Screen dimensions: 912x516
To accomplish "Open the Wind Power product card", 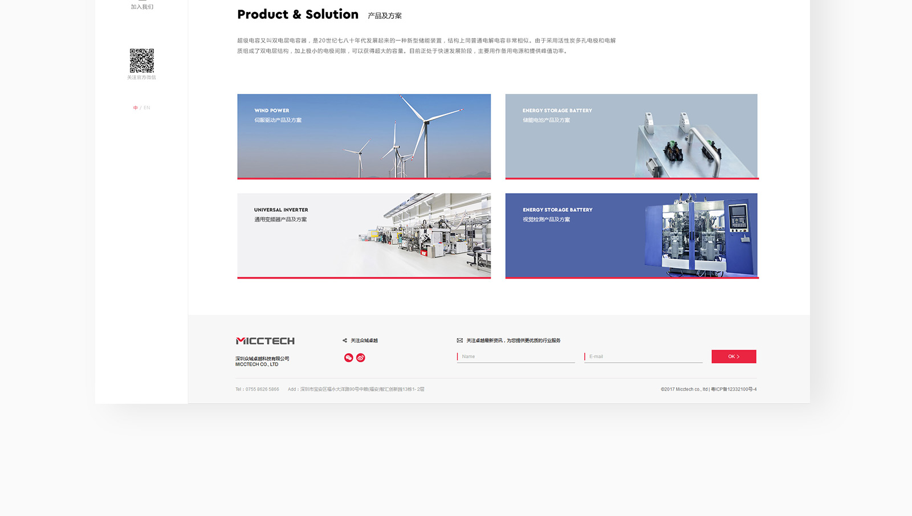I will click(x=364, y=136).
